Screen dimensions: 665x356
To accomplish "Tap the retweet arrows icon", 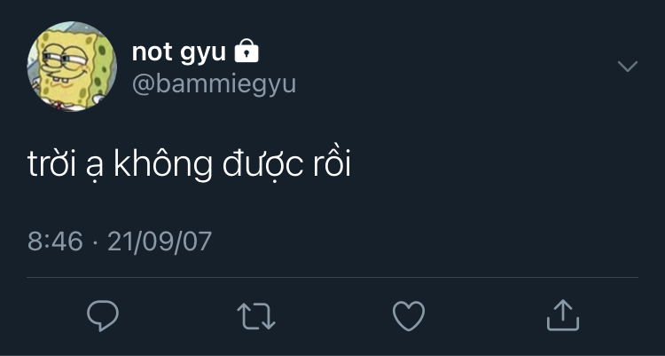I will [x=256, y=316].
